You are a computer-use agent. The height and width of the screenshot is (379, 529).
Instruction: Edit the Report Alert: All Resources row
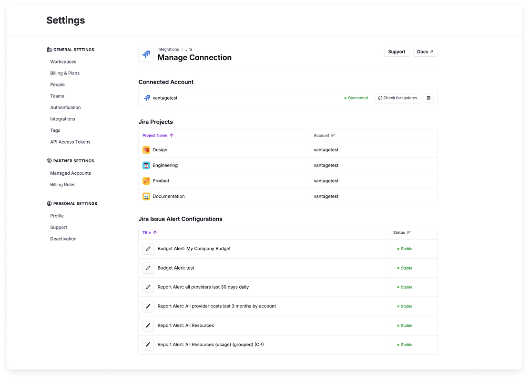pos(148,326)
